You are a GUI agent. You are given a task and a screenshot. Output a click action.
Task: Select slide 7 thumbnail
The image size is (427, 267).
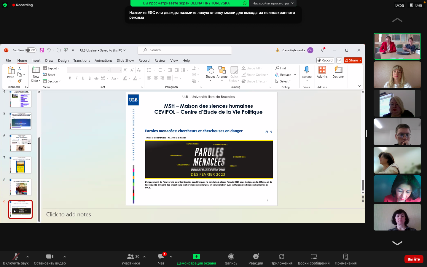click(x=20, y=165)
